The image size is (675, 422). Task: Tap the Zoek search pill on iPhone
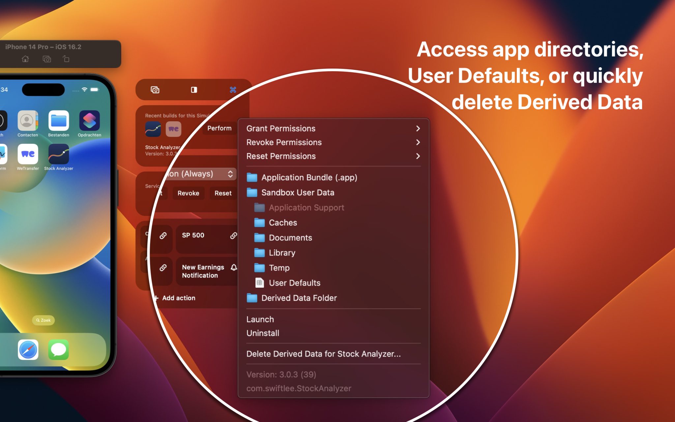[x=44, y=320]
